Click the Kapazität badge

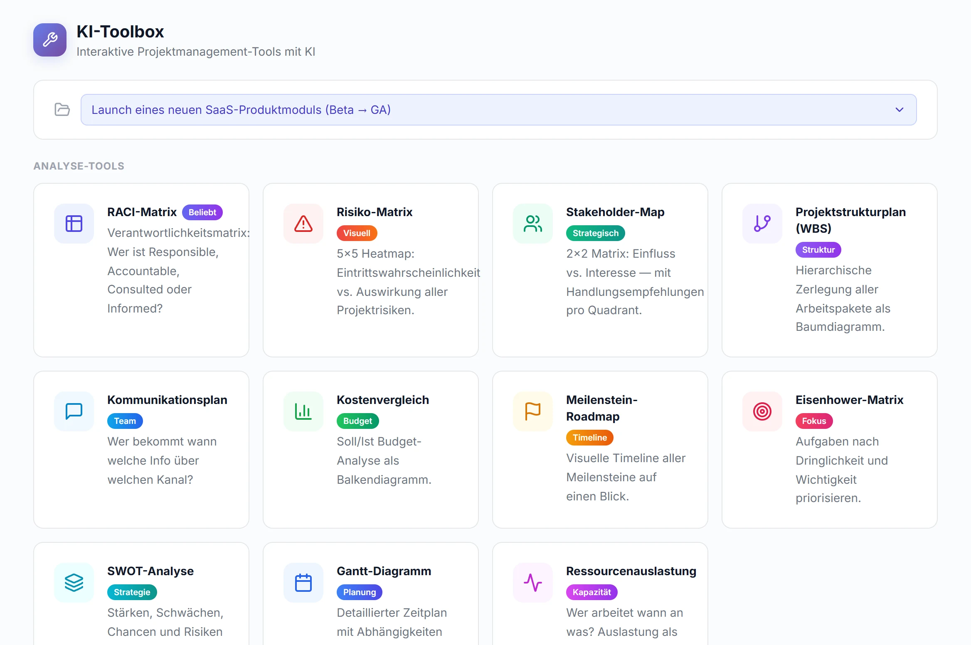pyautogui.click(x=591, y=592)
